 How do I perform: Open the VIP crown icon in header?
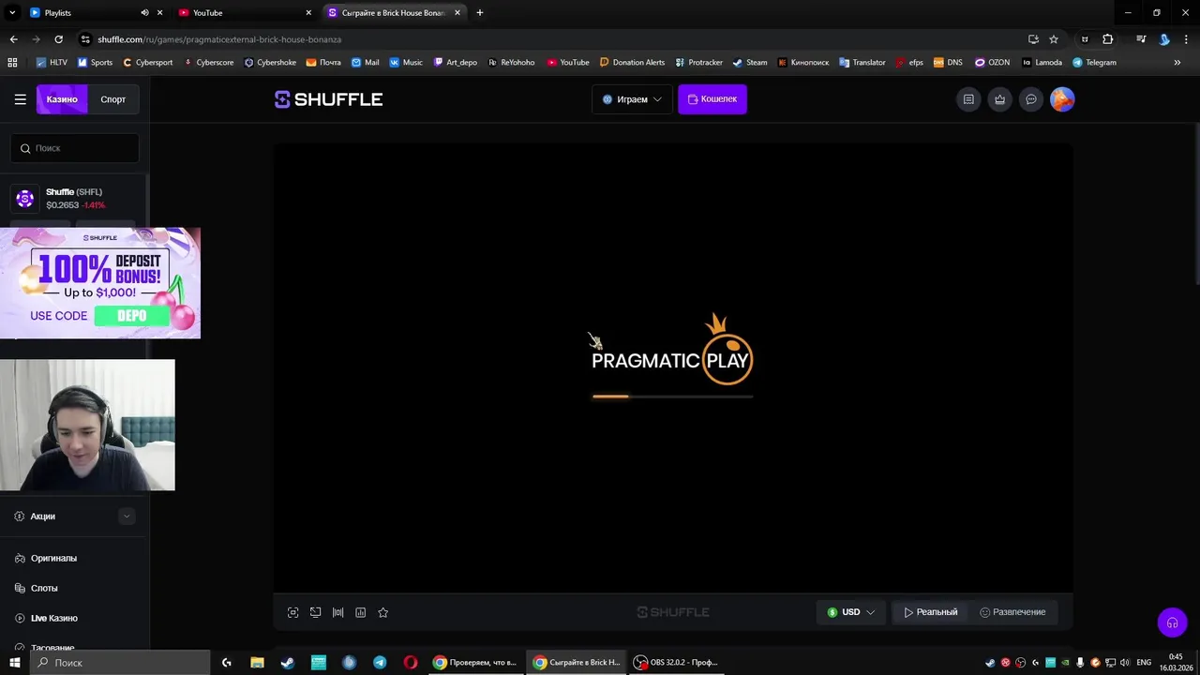(x=1000, y=99)
